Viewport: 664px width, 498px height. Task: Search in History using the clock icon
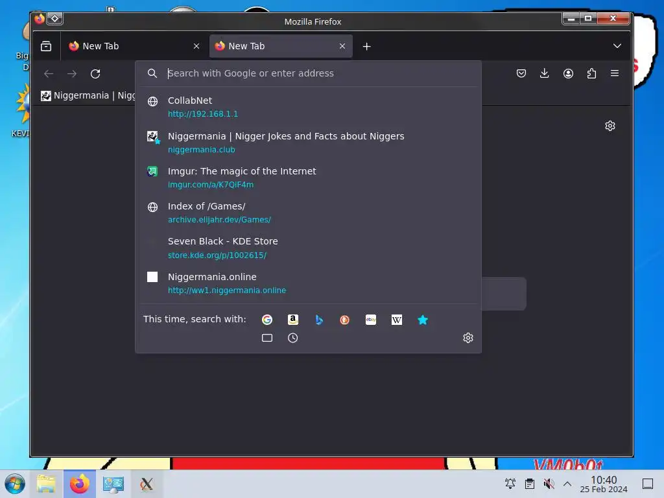293,338
